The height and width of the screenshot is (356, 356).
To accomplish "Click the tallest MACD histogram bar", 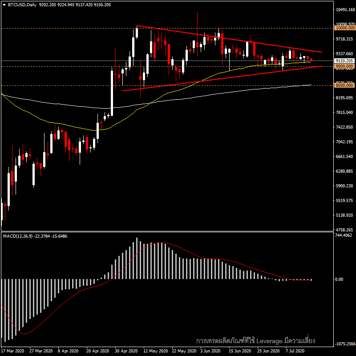I will [136, 258].
